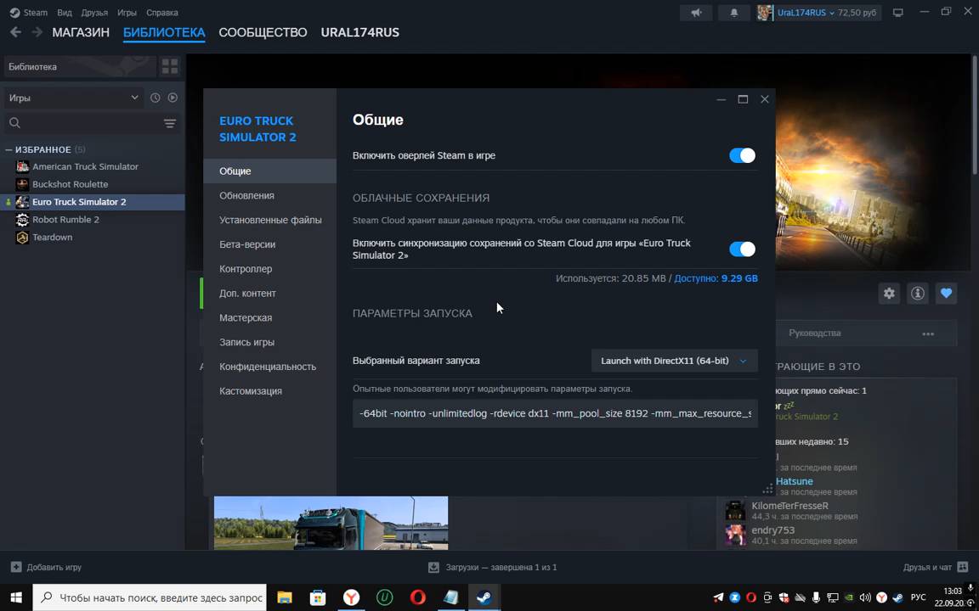Screen dimensions: 979x611
Task: Expand the Игры library filter dropdown
Action: point(74,98)
